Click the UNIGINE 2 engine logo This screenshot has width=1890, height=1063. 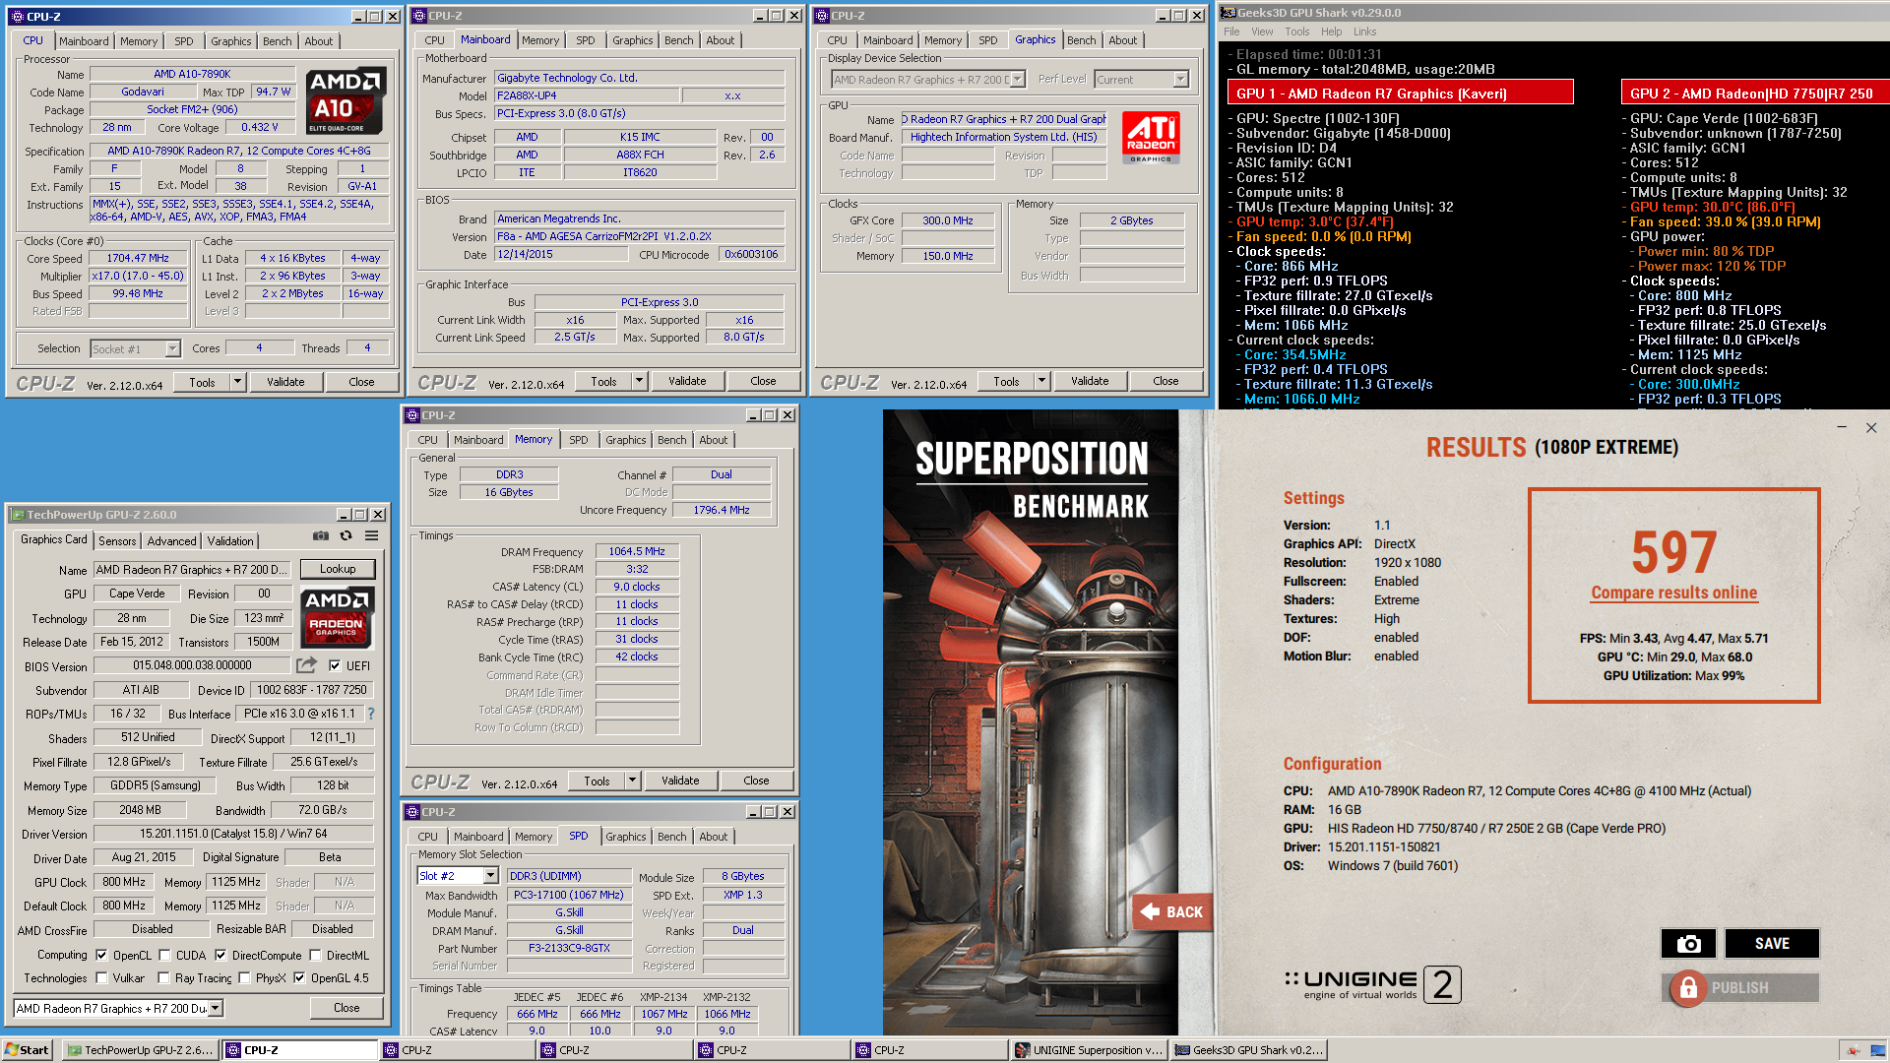pyautogui.click(x=1372, y=983)
